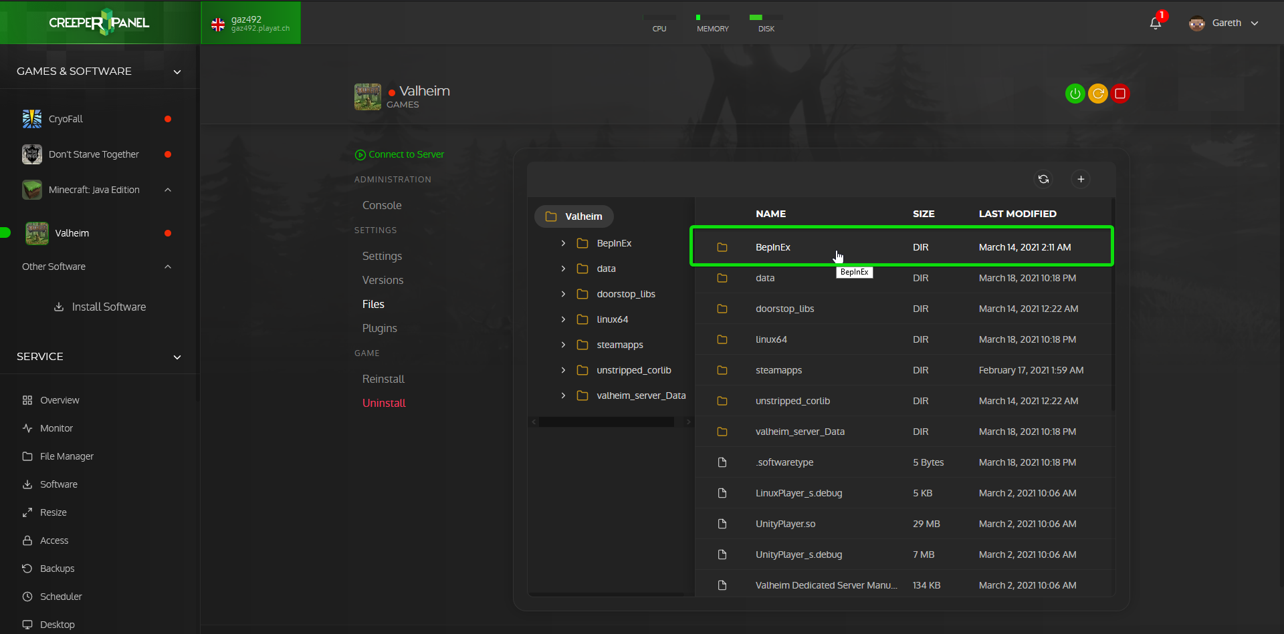
Task: Expand data folder in tree
Action: point(563,269)
